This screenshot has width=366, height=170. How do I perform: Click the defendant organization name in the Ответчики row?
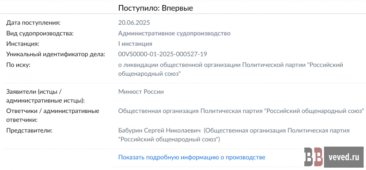241,111
